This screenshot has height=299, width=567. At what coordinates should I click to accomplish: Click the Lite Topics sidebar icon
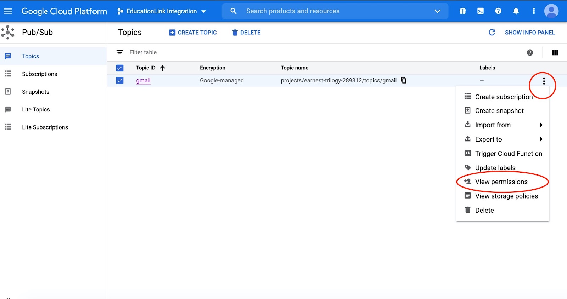[x=8, y=110]
